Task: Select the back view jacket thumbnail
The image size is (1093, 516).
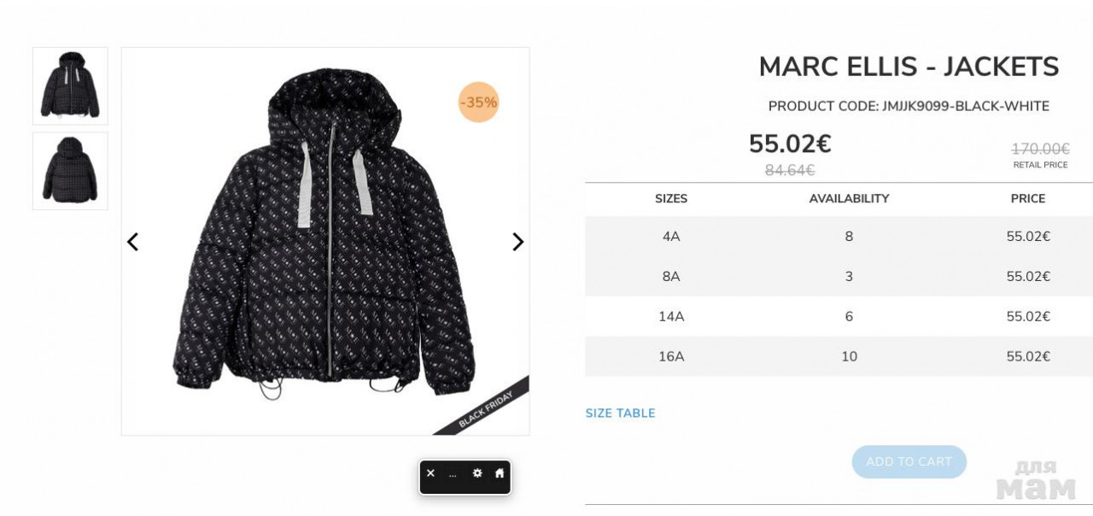Action: pyautogui.click(x=70, y=171)
